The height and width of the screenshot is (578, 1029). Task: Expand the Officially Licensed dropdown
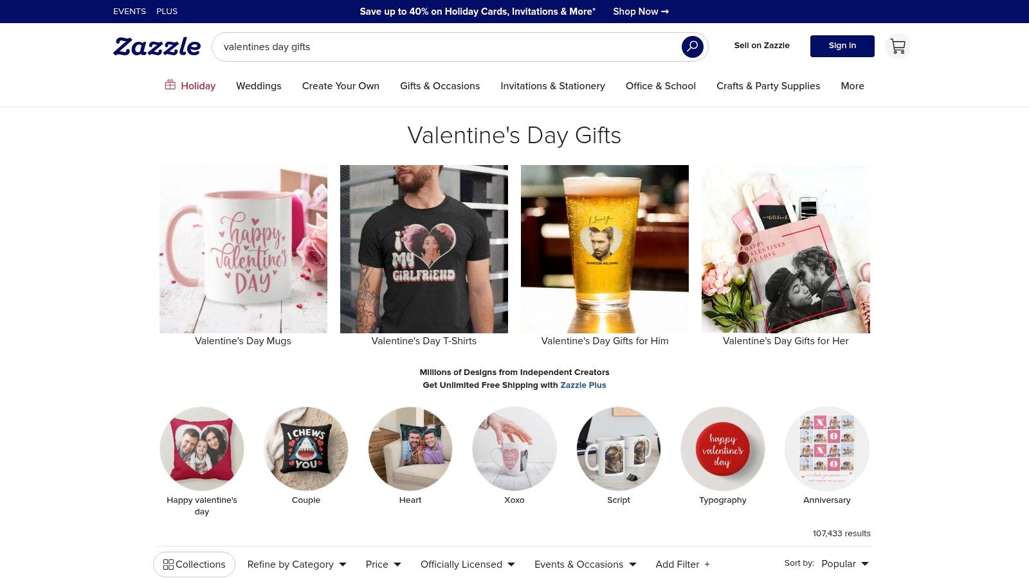coord(468,565)
